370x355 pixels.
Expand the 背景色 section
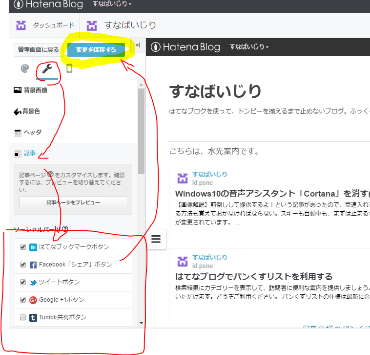pos(73,111)
